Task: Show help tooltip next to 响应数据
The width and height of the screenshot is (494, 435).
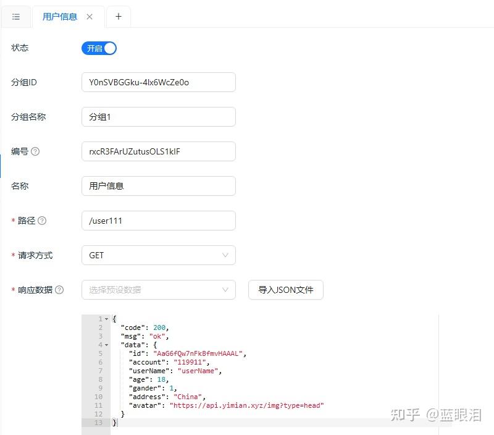Action: click(x=59, y=290)
